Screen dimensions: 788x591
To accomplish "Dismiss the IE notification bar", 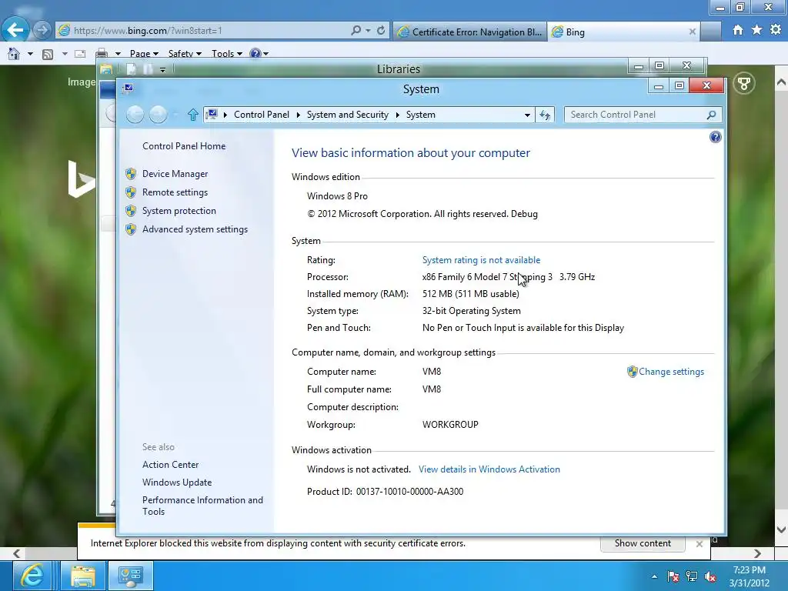I will tap(699, 544).
